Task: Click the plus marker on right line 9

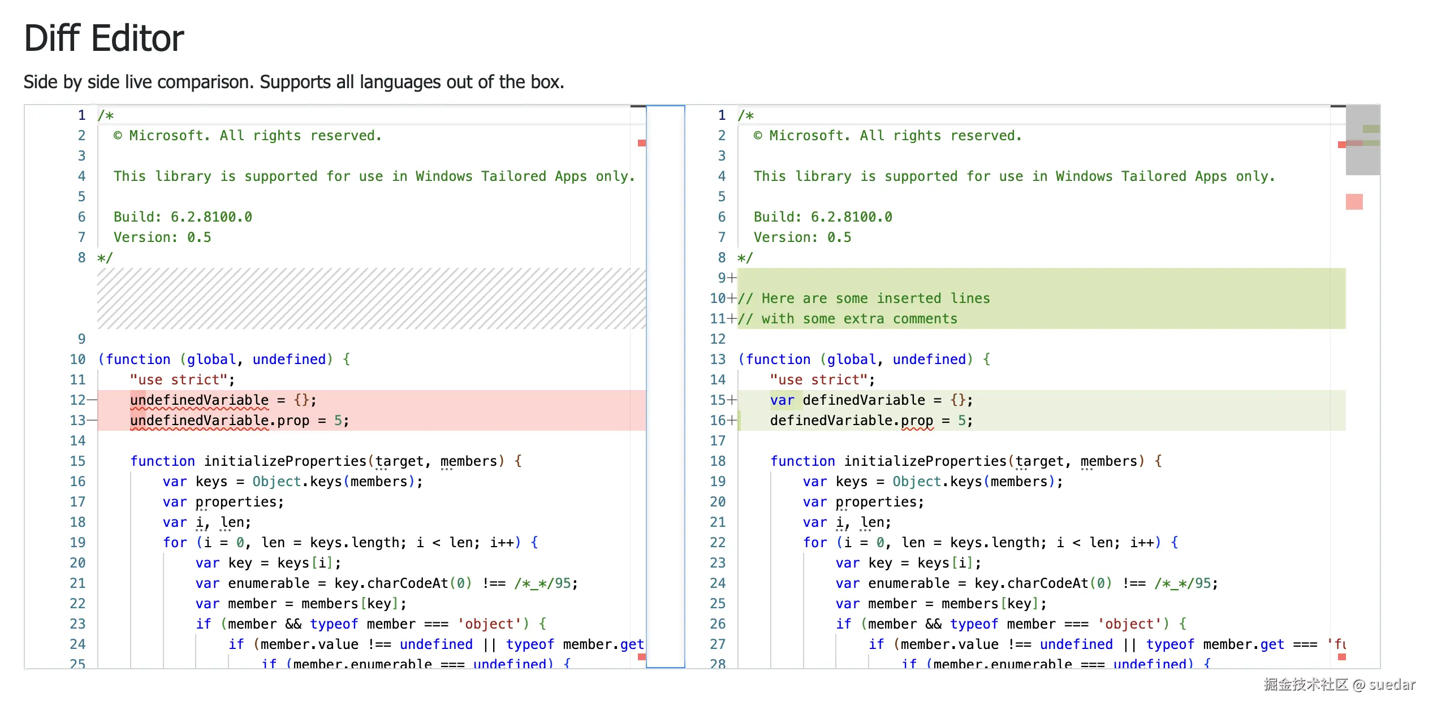Action: tap(732, 278)
